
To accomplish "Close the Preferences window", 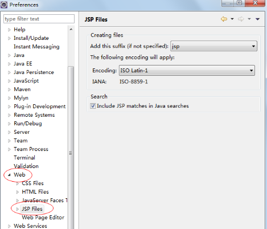I will 255,3.
